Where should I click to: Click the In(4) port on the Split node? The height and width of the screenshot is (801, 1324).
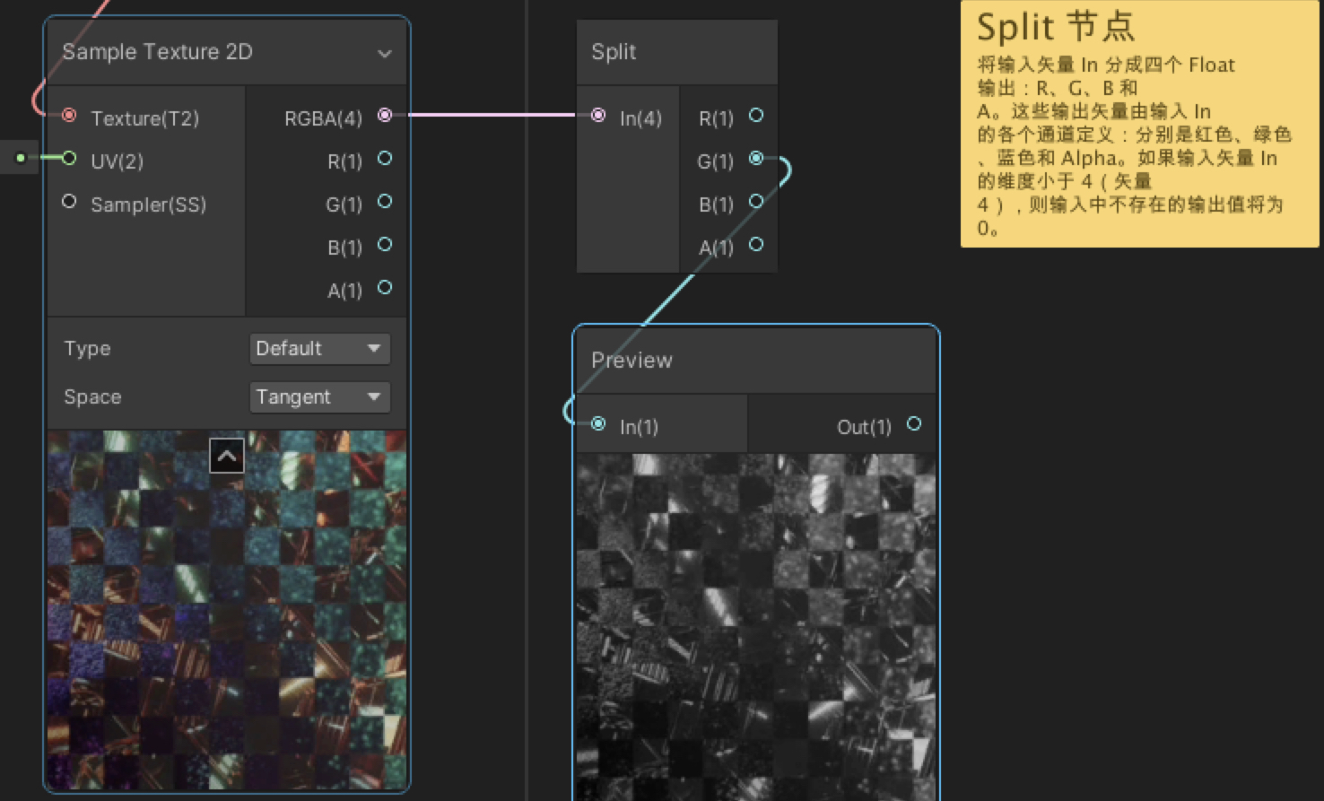click(597, 115)
